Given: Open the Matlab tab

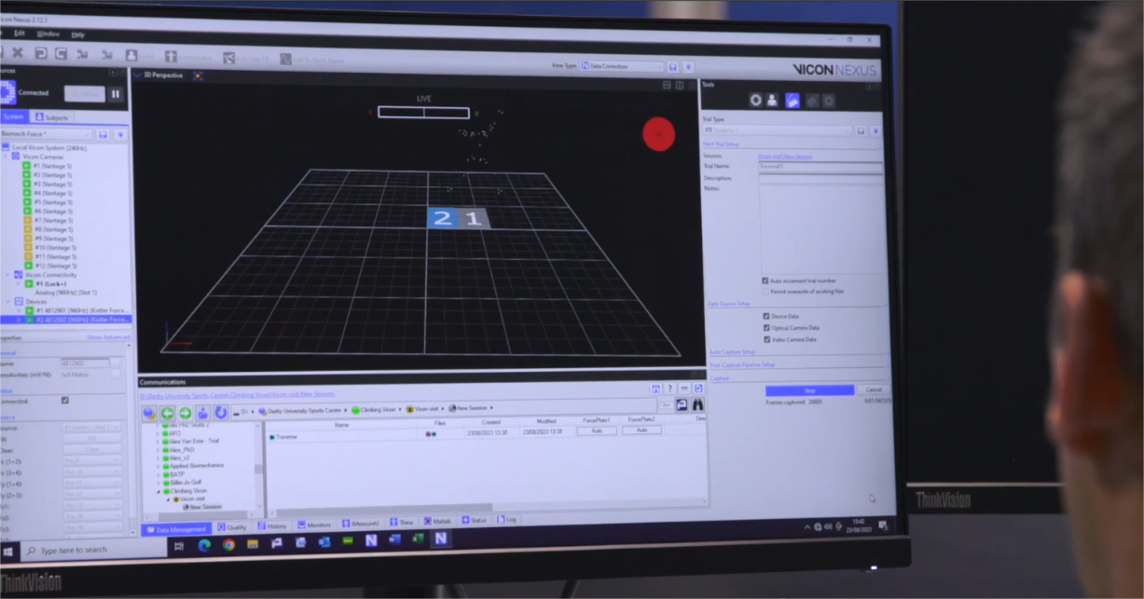Looking at the screenshot, I should (x=438, y=522).
